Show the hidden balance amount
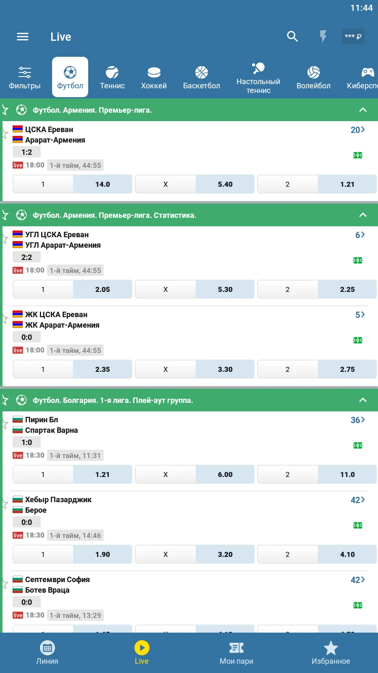Image resolution: width=378 pixels, height=673 pixels. [353, 37]
